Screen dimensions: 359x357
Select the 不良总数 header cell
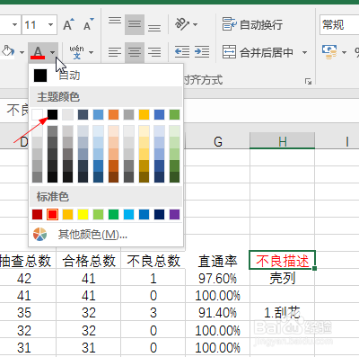pos(153,260)
